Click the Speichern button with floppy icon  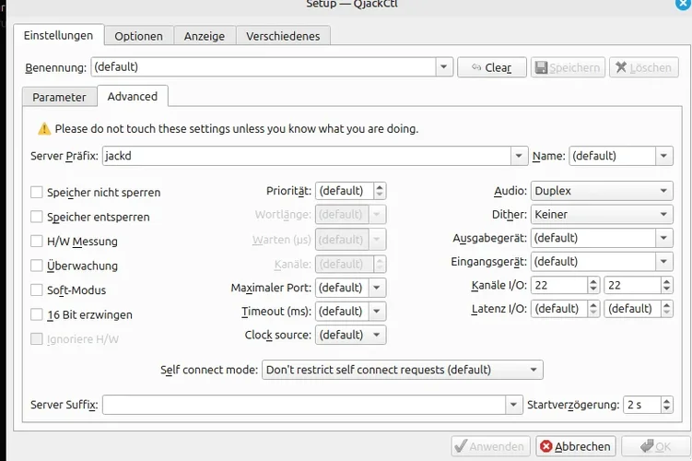coord(568,67)
